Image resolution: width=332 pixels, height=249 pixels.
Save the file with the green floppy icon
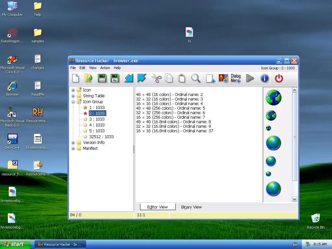click(102, 78)
